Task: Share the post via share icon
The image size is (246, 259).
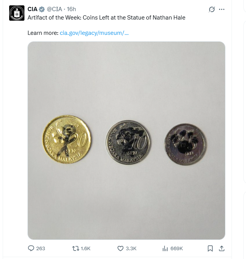Action: 221,248
